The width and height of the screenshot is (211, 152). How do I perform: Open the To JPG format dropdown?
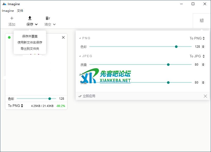click(197, 56)
